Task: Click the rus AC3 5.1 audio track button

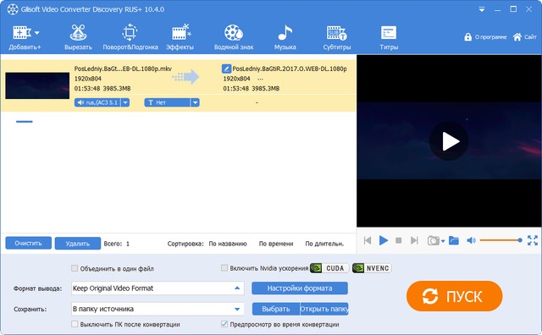Action: (98, 102)
